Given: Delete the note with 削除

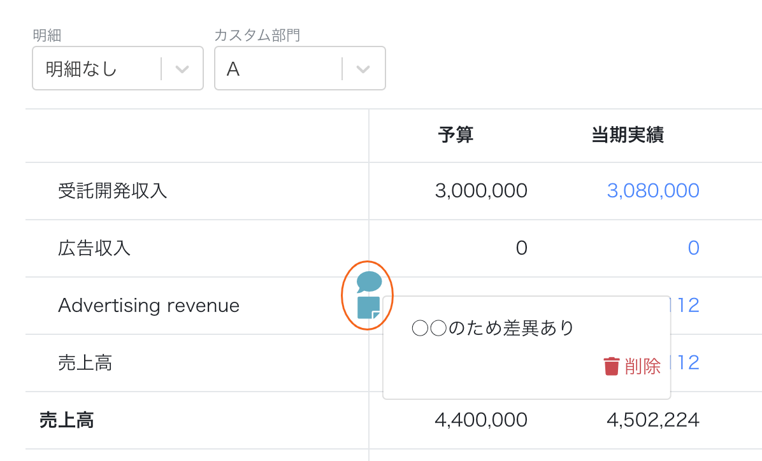Looking at the screenshot, I should tap(632, 366).
